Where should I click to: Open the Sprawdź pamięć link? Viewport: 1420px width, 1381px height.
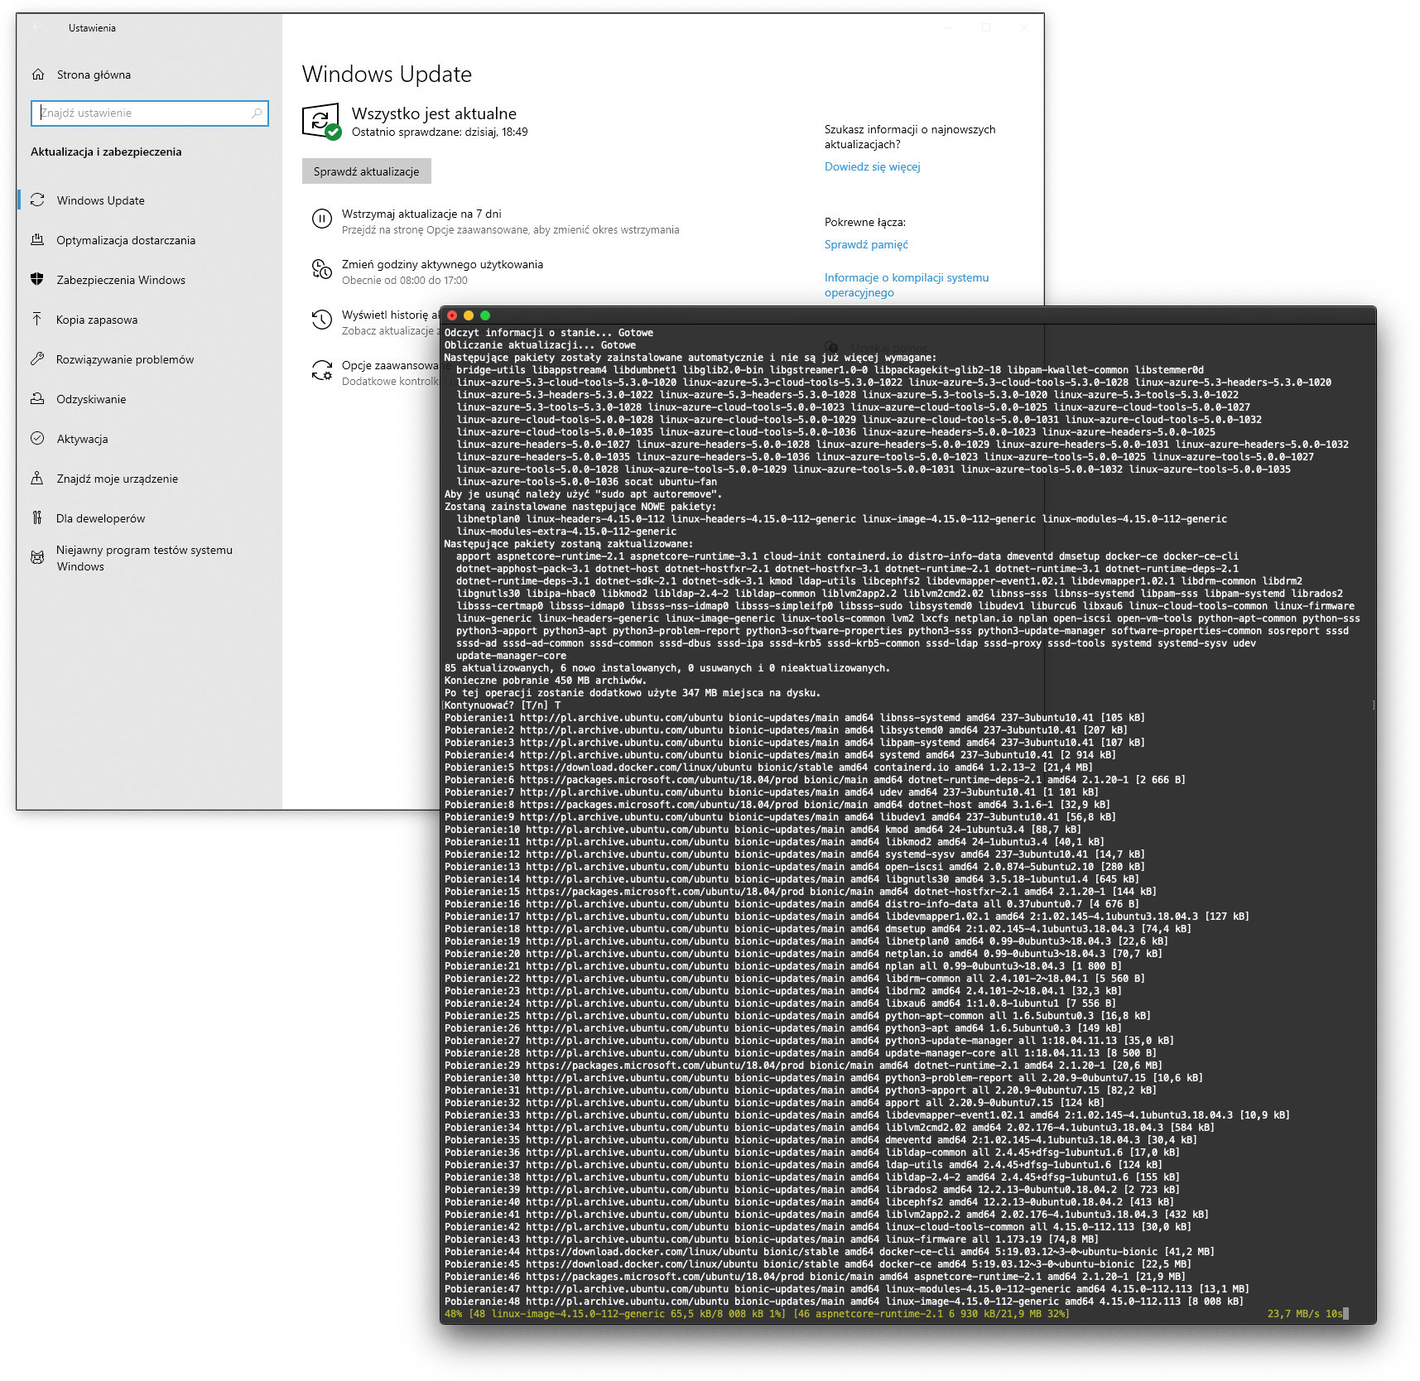[866, 244]
